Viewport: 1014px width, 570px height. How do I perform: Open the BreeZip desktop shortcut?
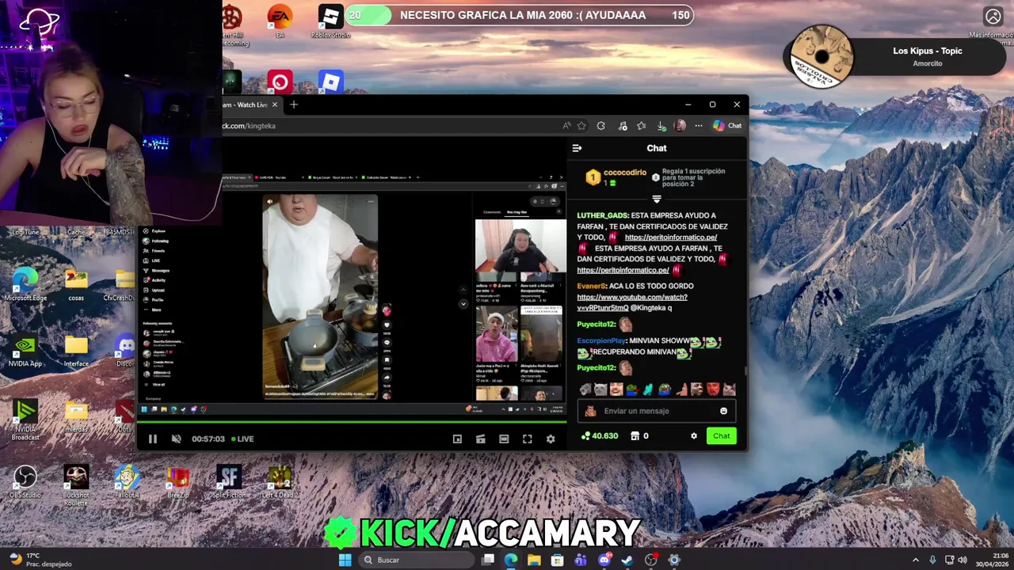point(177,481)
